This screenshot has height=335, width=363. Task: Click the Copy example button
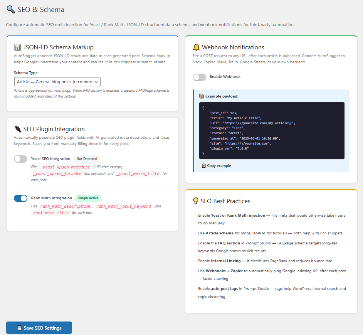coord(217,166)
